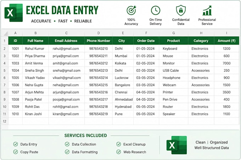241x160 pixels.
Task: Select the cell containing Arjun Mehta
Action: pos(35,92)
